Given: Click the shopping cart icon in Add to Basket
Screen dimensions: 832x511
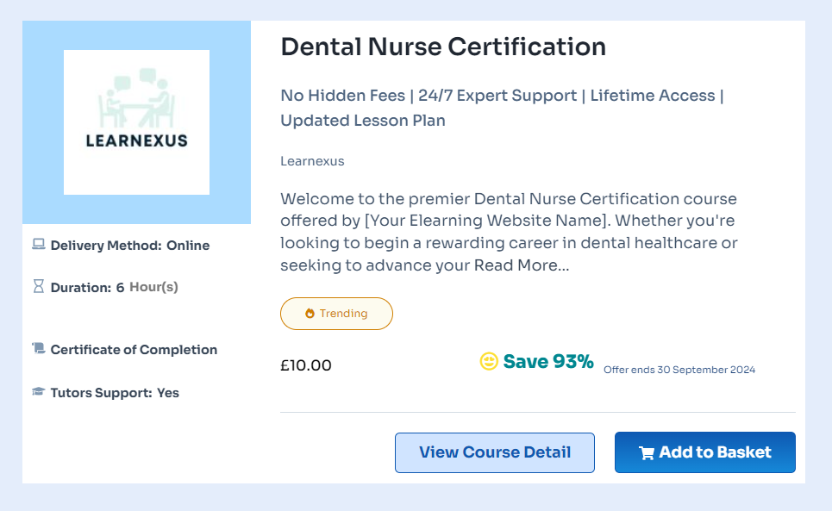Looking at the screenshot, I should 646,452.
